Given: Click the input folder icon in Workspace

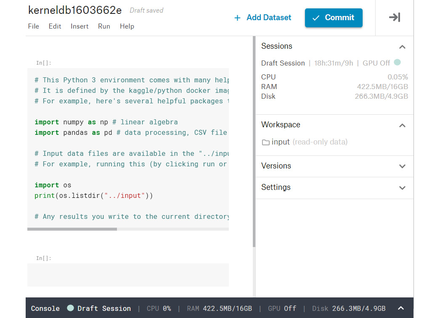Looking at the screenshot, I should point(265,142).
